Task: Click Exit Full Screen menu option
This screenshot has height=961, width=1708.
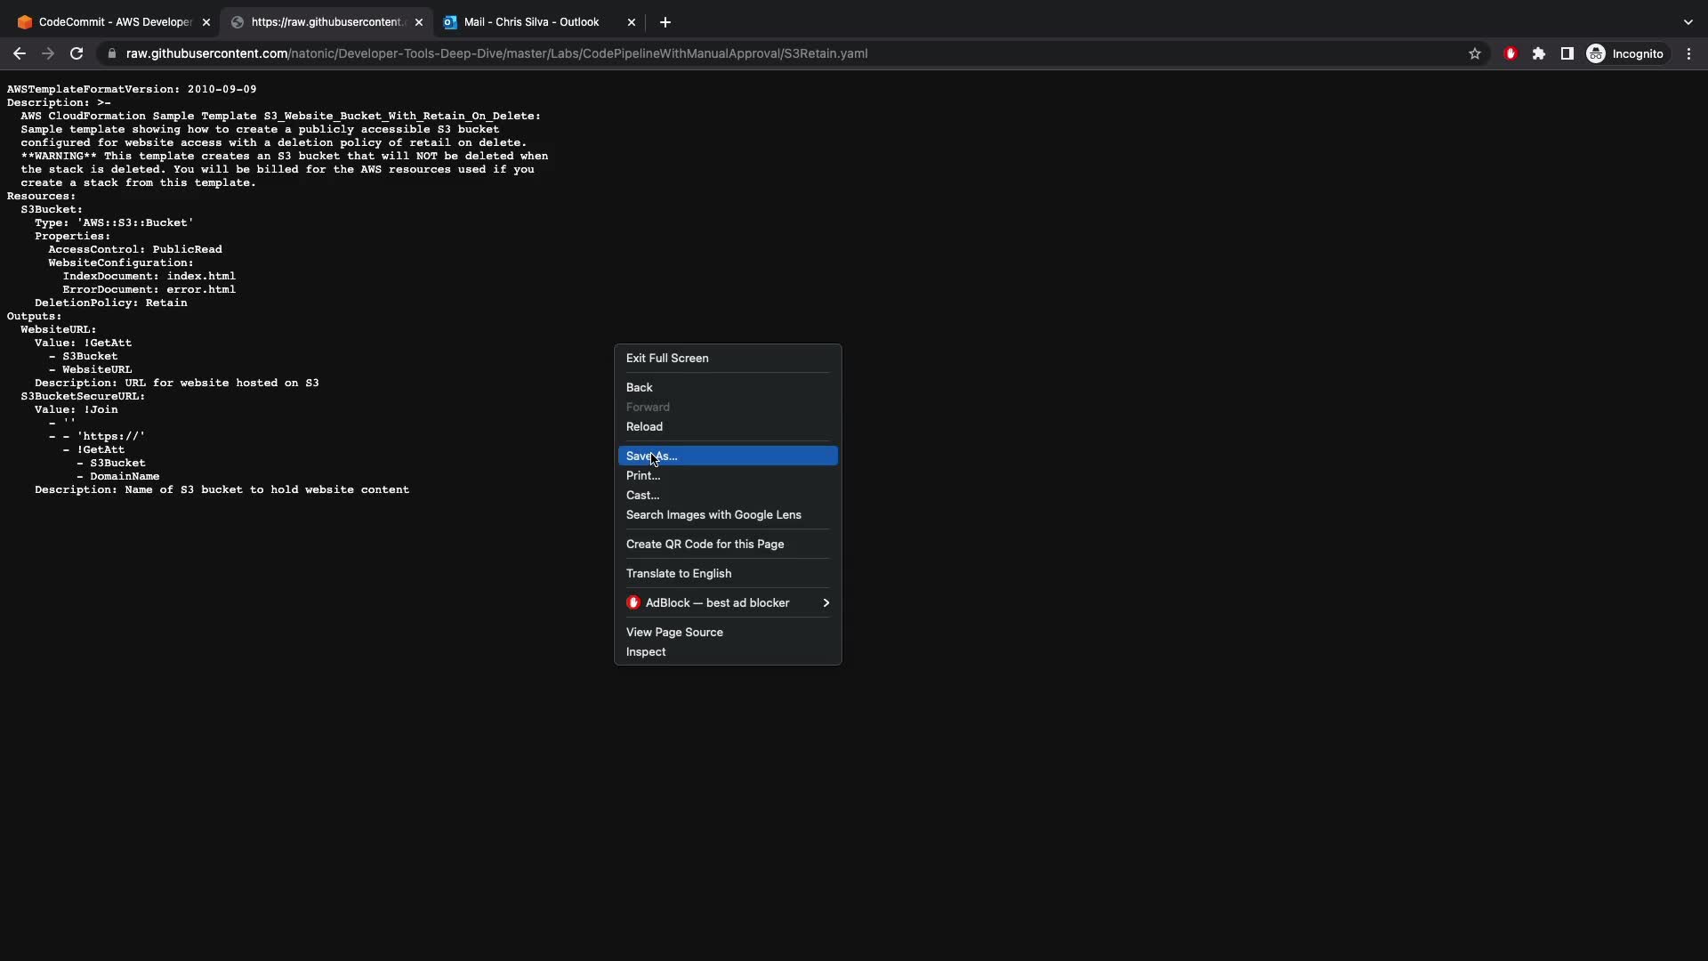Action: [x=667, y=358]
